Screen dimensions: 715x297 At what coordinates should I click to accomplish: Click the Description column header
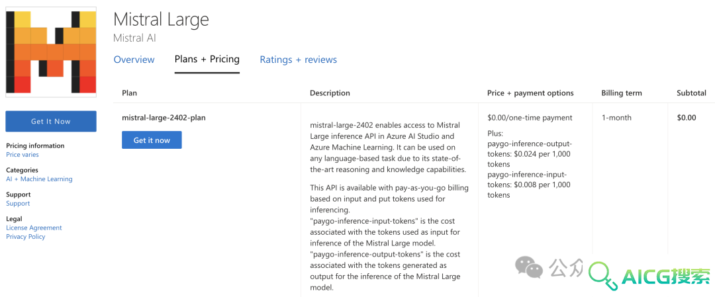[330, 93]
